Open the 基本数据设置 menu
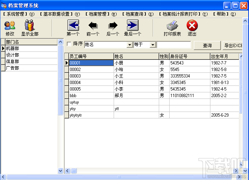The image size is (249, 180). point(60,14)
